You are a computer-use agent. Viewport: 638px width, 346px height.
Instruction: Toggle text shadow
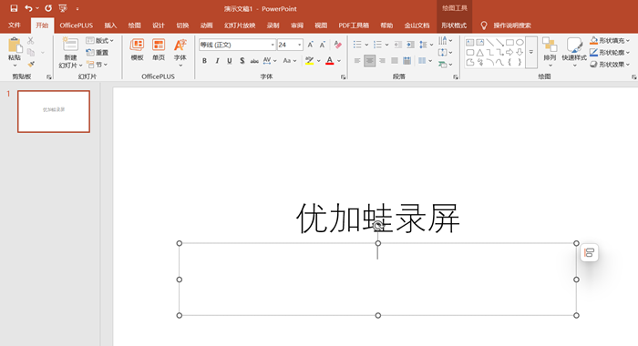(242, 61)
